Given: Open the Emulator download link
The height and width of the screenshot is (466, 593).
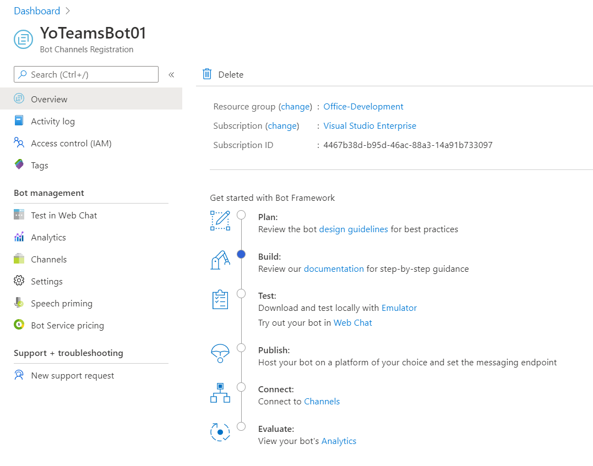Looking at the screenshot, I should tap(399, 308).
